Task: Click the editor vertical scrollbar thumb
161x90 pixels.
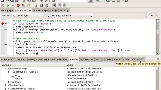Action: click(x=158, y=32)
